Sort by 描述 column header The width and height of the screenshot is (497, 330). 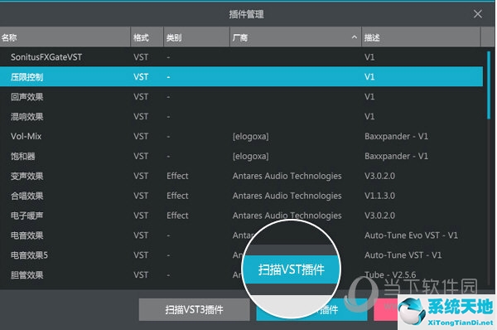tap(421, 37)
